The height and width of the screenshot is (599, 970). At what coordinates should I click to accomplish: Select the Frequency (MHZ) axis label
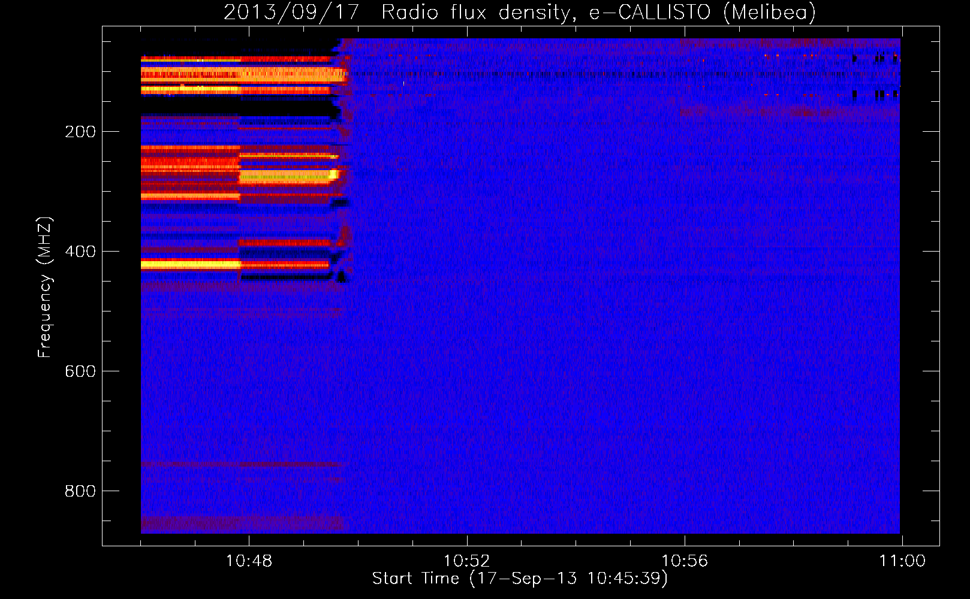tap(44, 288)
